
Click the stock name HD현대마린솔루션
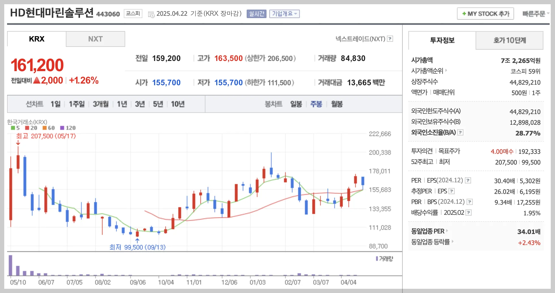(x=52, y=13)
